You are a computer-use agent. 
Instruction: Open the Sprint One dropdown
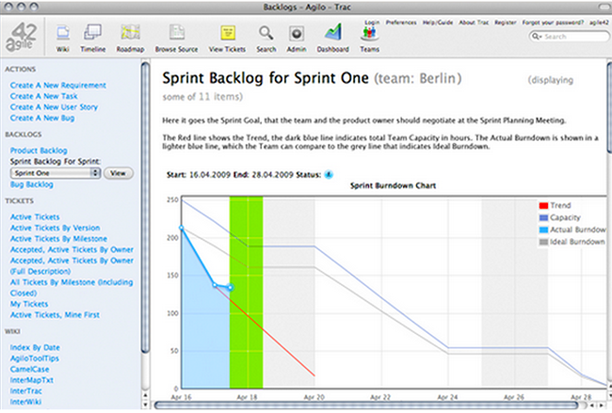click(56, 173)
